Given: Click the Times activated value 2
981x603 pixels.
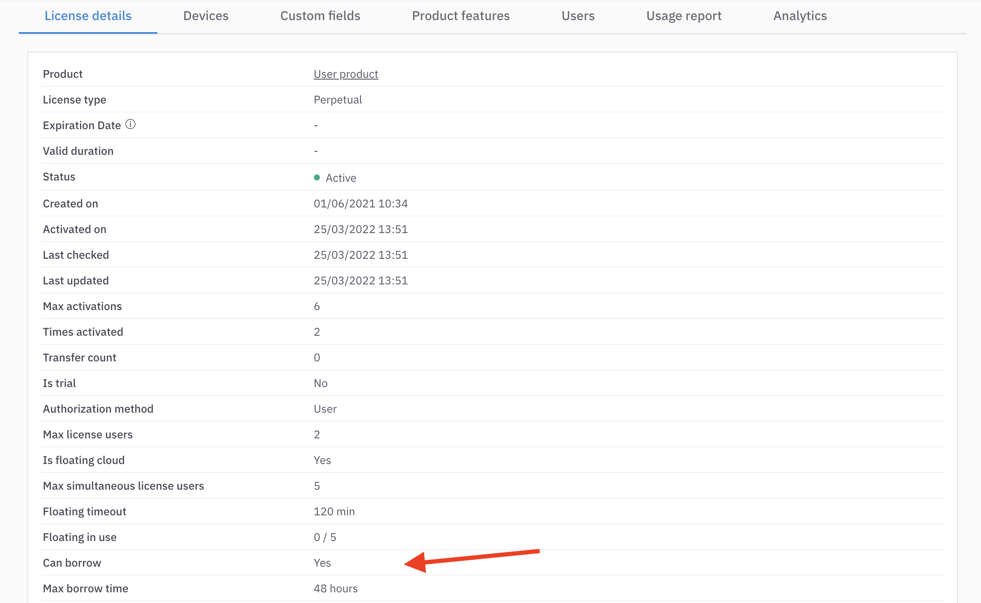Looking at the screenshot, I should click(x=317, y=332).
